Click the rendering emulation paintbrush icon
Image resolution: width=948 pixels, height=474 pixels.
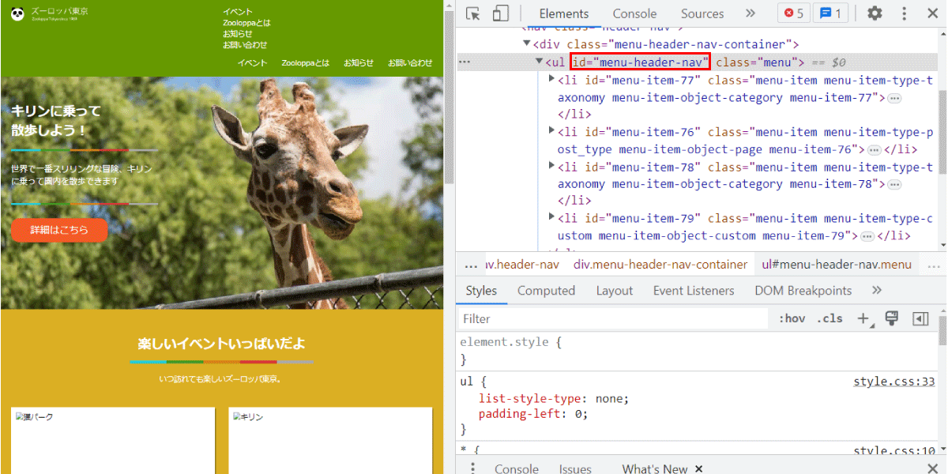pos(892,318)
